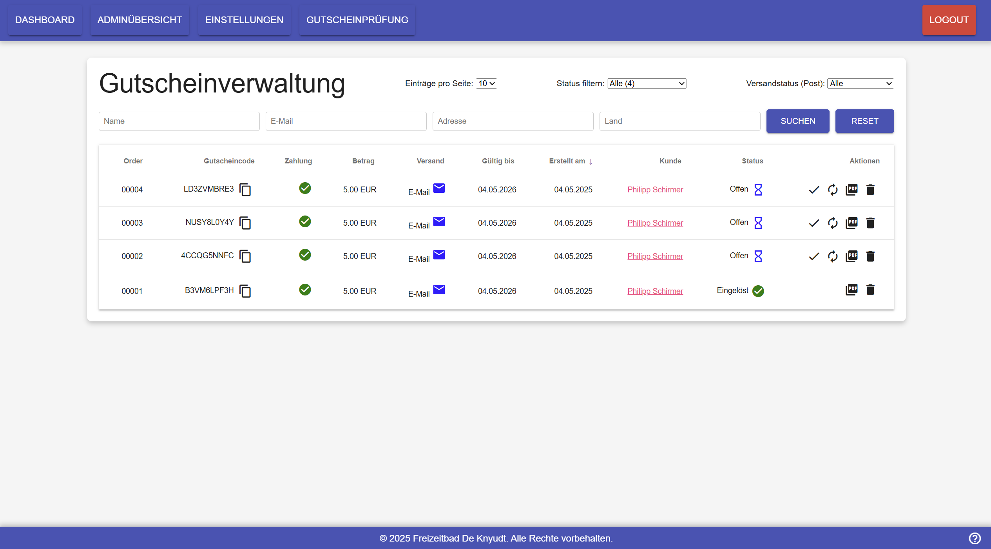The width and height of the screenshot is (991, 549).
Task: Click the Zahlung column header
Action: pyautogui.click(x=298, y=161)
